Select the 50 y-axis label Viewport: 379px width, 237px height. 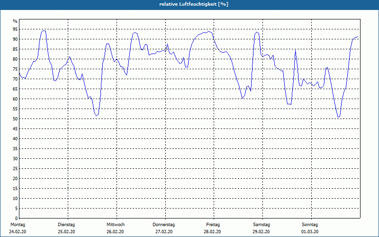click(15, 119)
